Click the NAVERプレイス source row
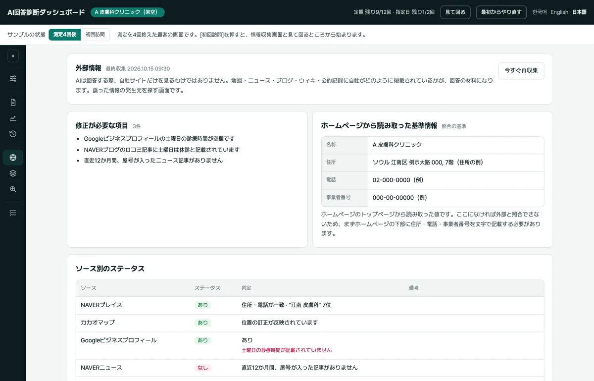 click(310, 305)
